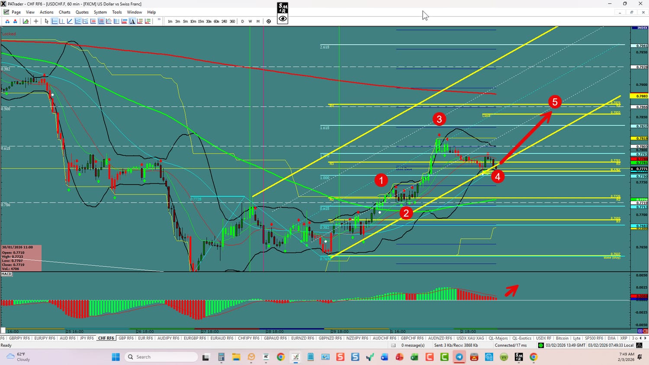Image resolution: width=649 pixels, height=365 pixels.
Task: Click the leftmost red-and-blue arrows toolbar icon
Action: click(7, 21)
